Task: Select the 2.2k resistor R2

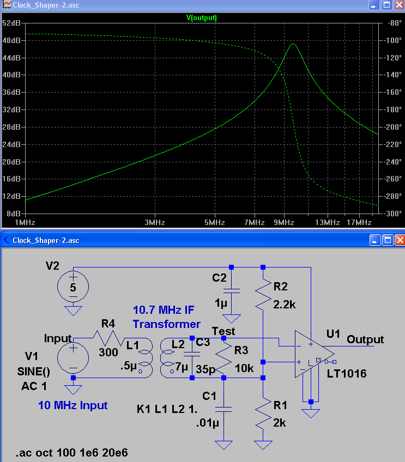Action: 263,294
